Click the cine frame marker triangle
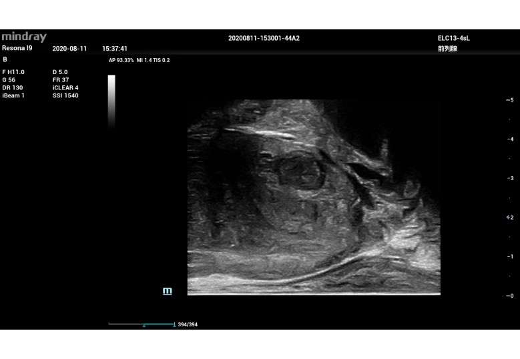The image size is (520, 359). (144, 326)
